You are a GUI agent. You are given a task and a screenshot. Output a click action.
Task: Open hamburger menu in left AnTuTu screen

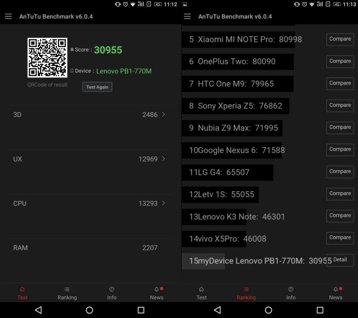pos(8,16)
